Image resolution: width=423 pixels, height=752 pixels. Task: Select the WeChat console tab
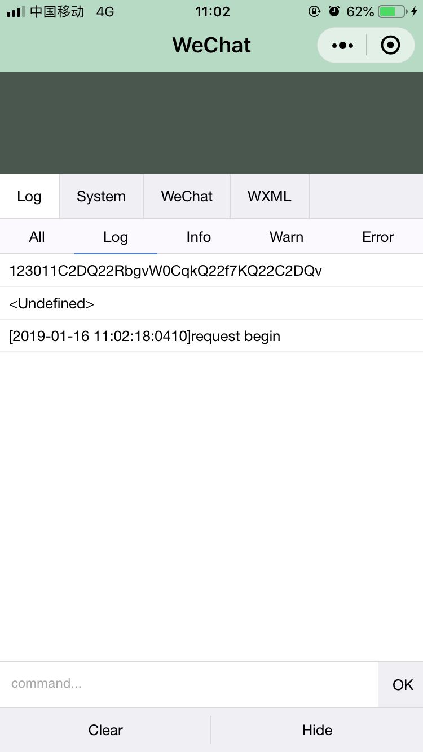tap(187, 196)
